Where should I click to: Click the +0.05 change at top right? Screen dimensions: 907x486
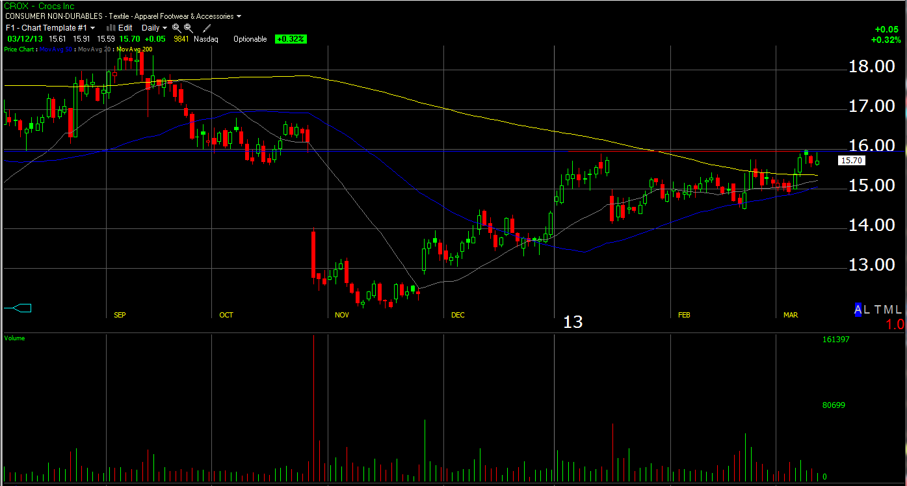coord(887,29)
